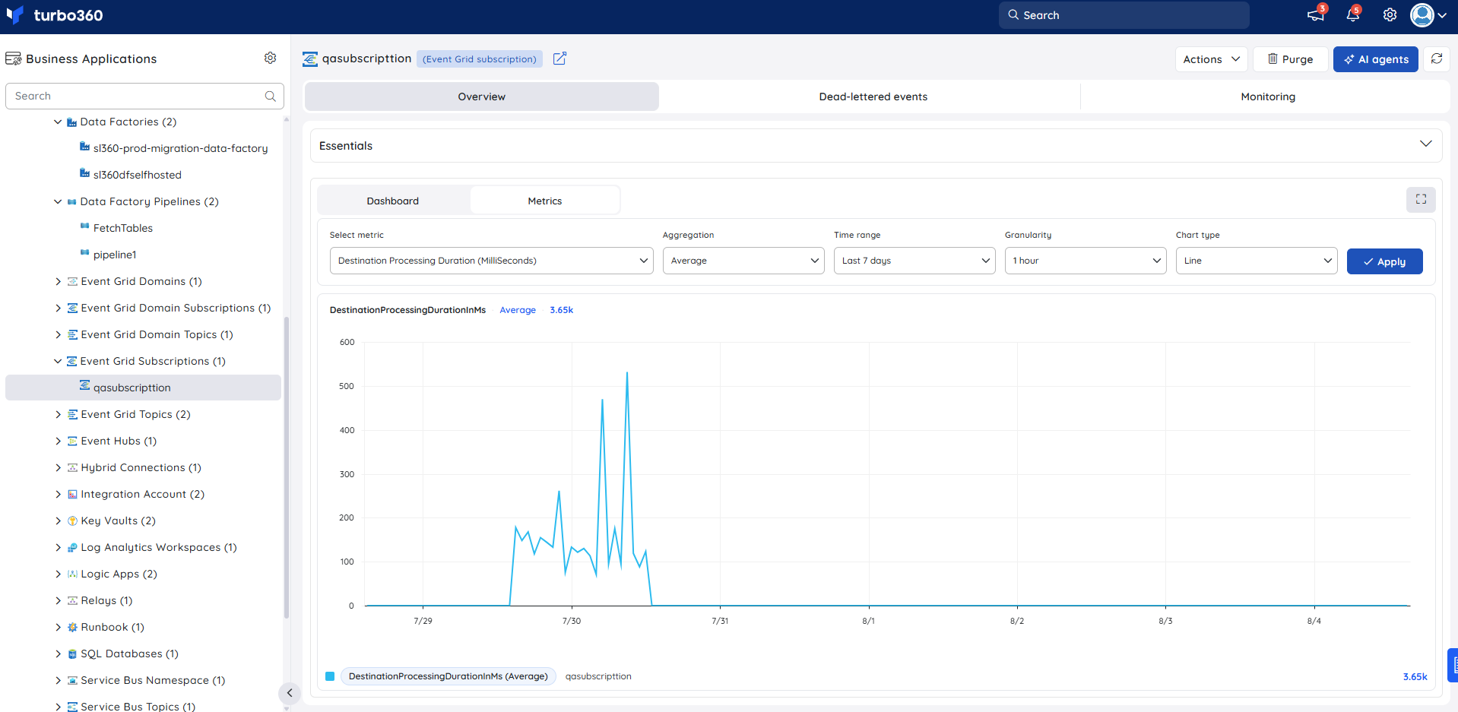Switch to Dead-lettered events tab
The width and height of the screenshot is (1458, 712).
(x=873, y=97)
